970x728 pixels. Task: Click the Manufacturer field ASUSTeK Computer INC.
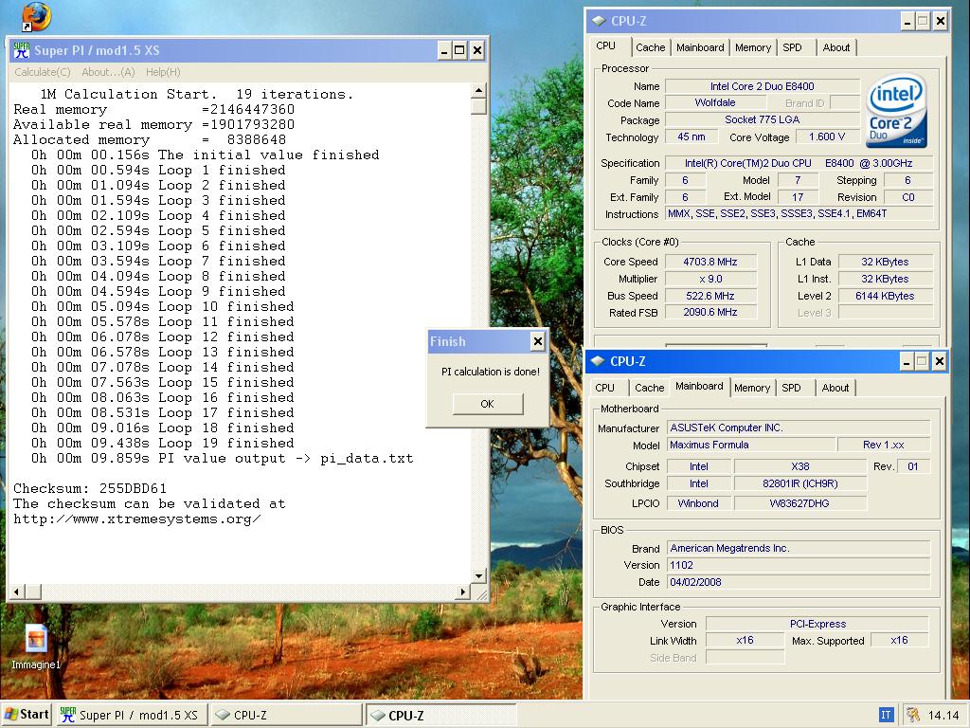point(799,428)
